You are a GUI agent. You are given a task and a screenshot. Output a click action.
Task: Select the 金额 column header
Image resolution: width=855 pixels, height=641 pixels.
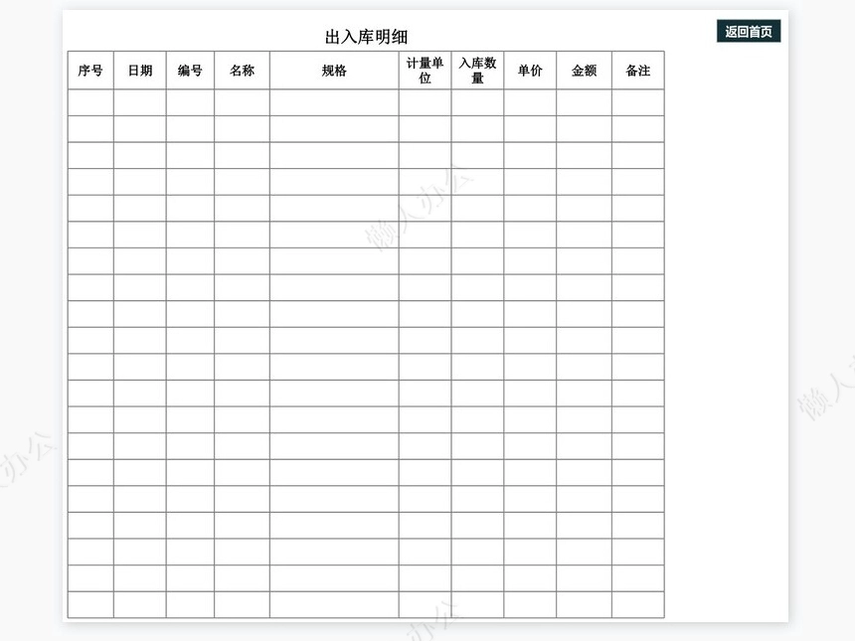click(582, 71)
